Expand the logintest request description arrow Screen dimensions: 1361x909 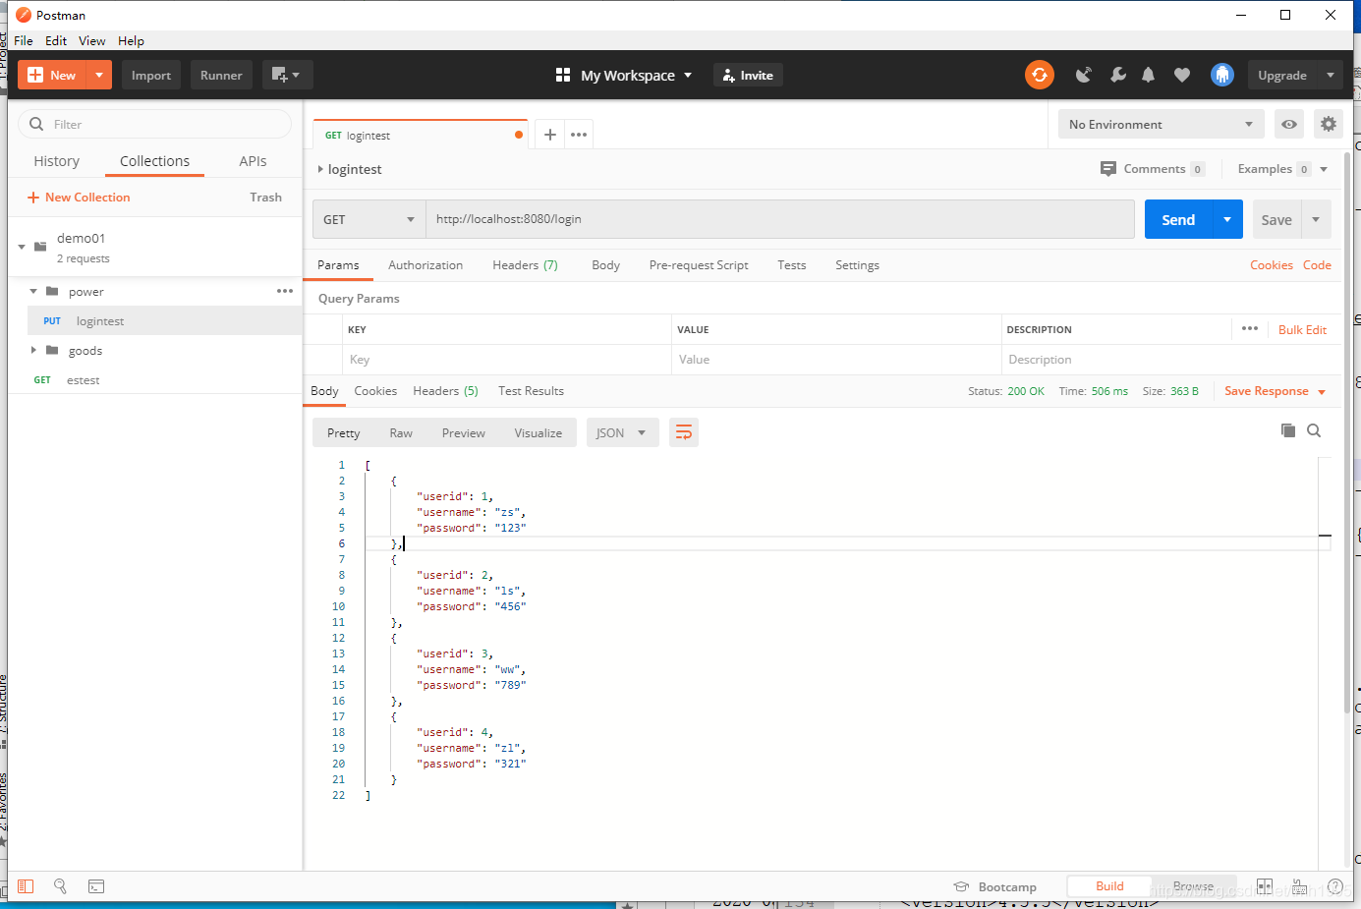[320, 169]
